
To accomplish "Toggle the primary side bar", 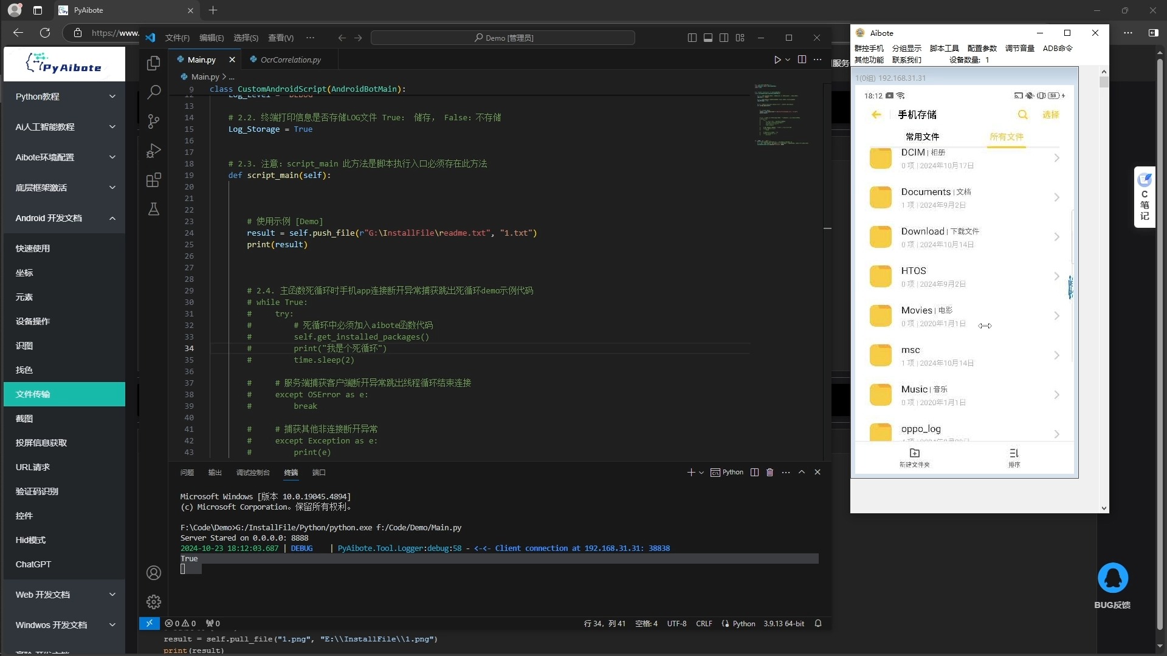I will [x=692, y=38].
